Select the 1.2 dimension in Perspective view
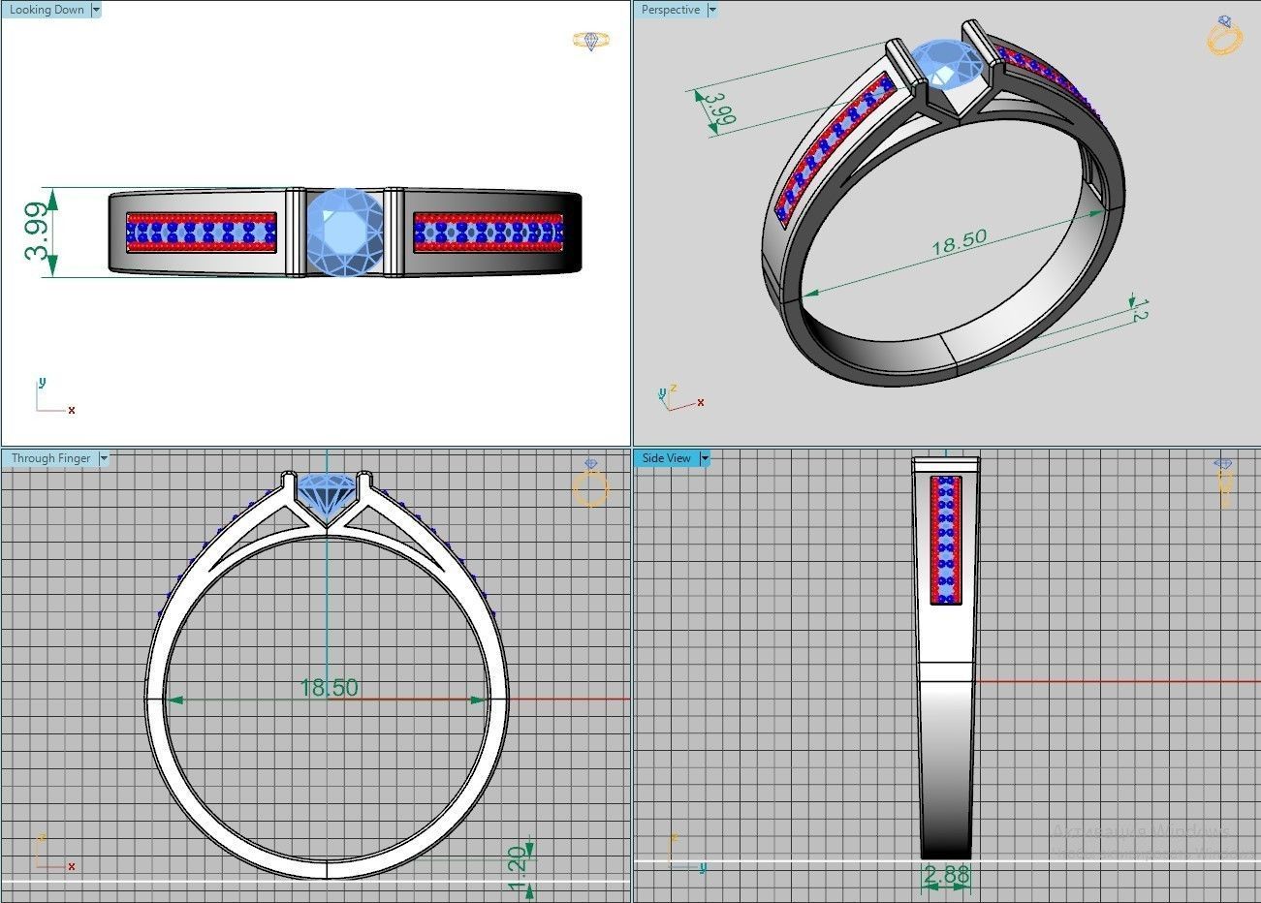This screenshot has height=903, width=1261. point(1139,311)
